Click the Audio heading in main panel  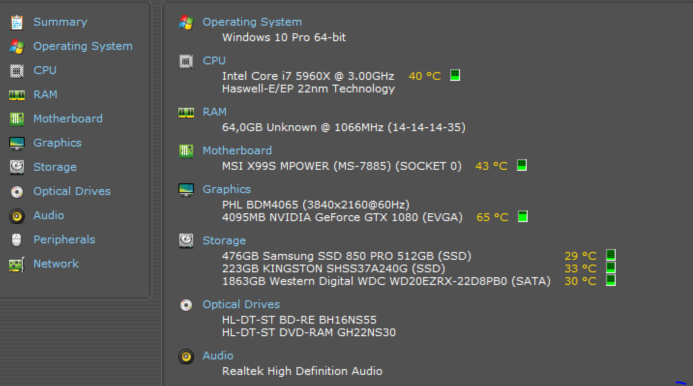point(218,356)
